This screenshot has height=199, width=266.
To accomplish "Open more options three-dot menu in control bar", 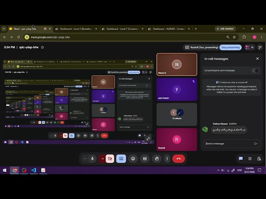I will [167, 158].
